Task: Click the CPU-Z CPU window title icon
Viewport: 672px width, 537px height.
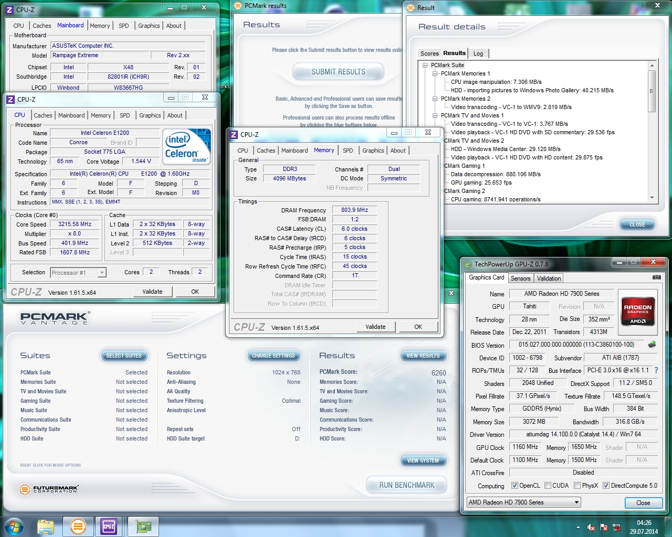Action: coord(11,99)
